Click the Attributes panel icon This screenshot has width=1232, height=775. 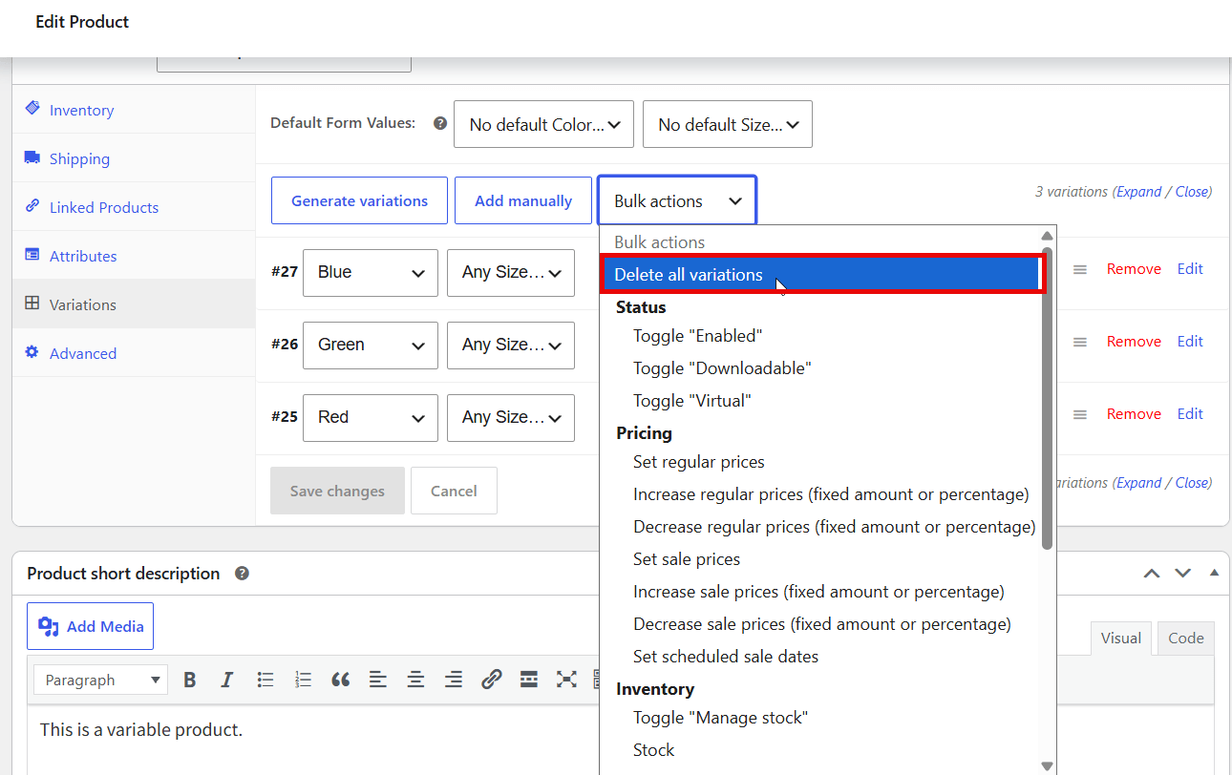tap(32, 255)
